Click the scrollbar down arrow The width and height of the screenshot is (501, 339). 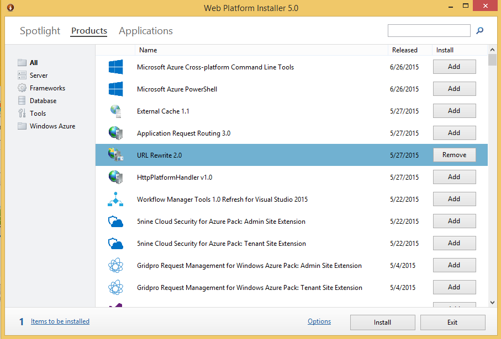[492, 302]
